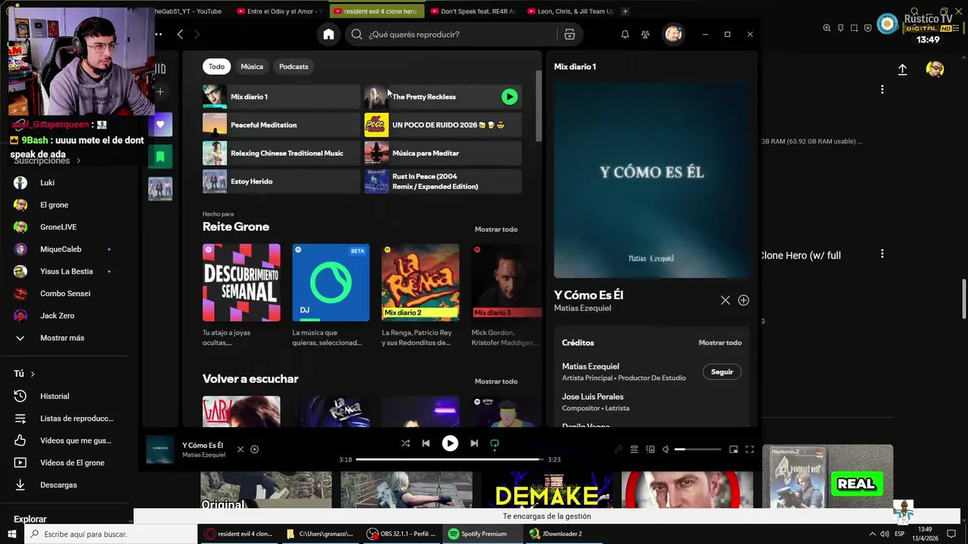Open the play queue icon
The image size is (968, 544).
coord(634,450)
